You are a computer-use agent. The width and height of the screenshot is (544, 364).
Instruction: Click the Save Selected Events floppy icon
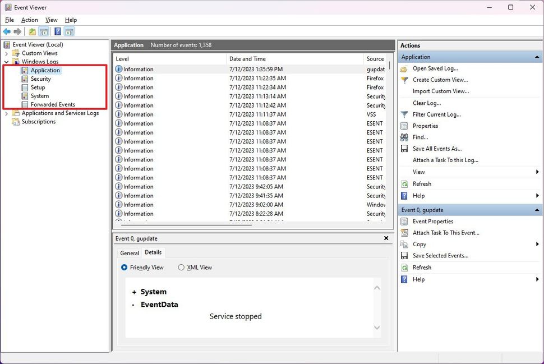point(404,256)
